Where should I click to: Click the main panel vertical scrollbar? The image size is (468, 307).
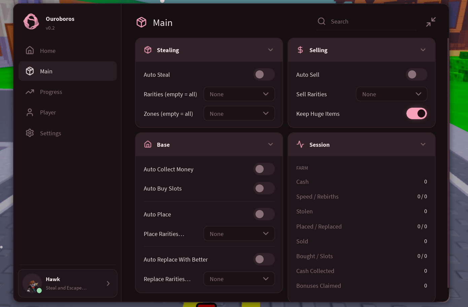(448, 163)
